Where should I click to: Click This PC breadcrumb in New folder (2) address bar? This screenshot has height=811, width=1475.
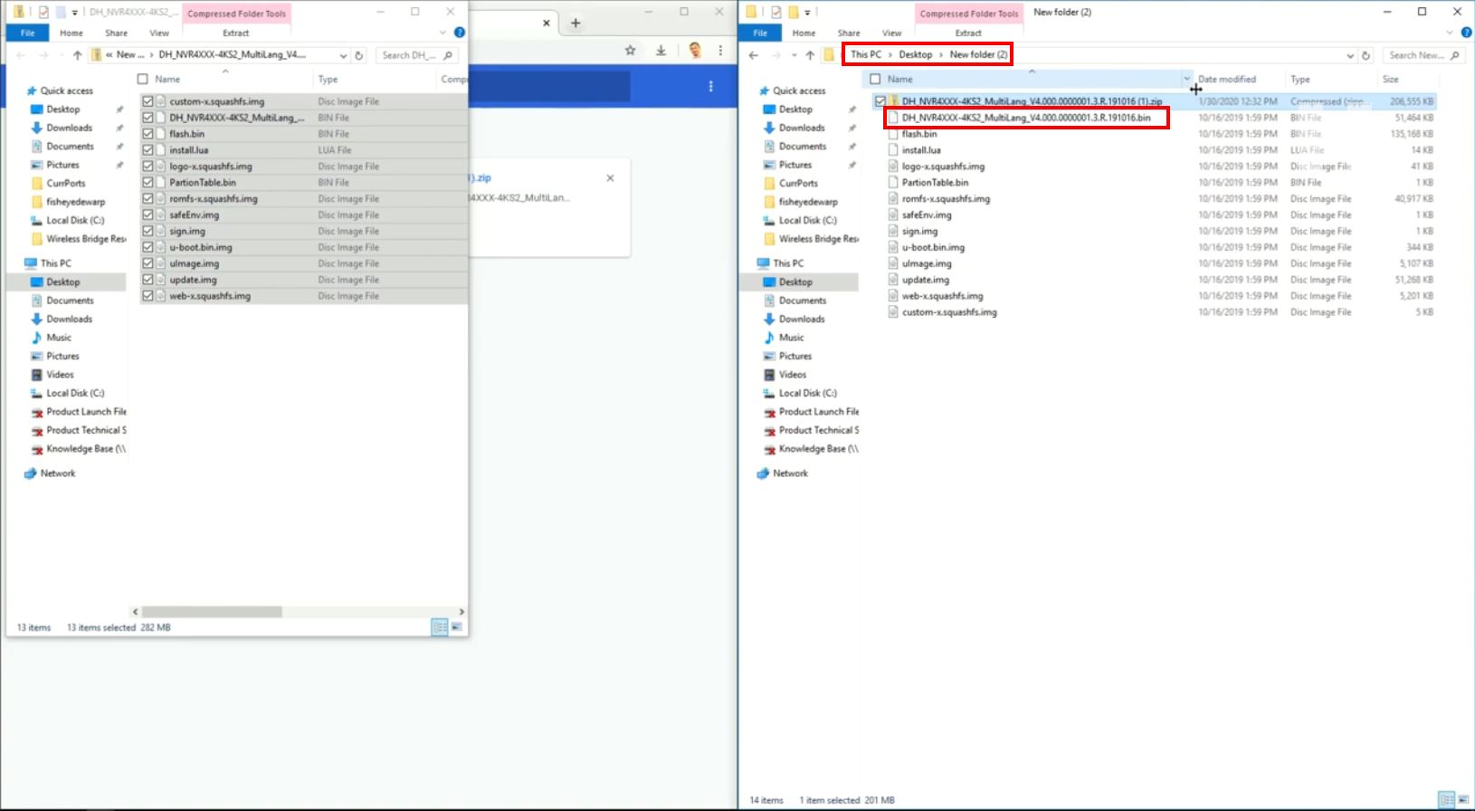coord(866,55)
